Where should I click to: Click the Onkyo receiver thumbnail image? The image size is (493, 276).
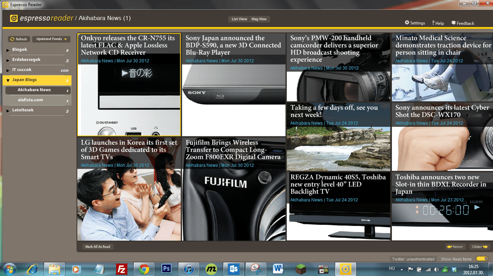(129, 100)
